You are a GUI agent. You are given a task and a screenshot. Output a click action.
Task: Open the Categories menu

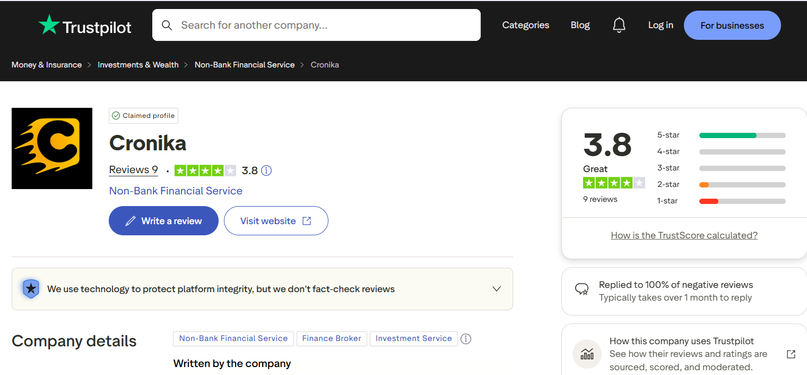pyautogui.click(x=525, y=25)
